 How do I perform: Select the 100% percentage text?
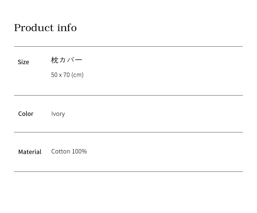[79, 151]
